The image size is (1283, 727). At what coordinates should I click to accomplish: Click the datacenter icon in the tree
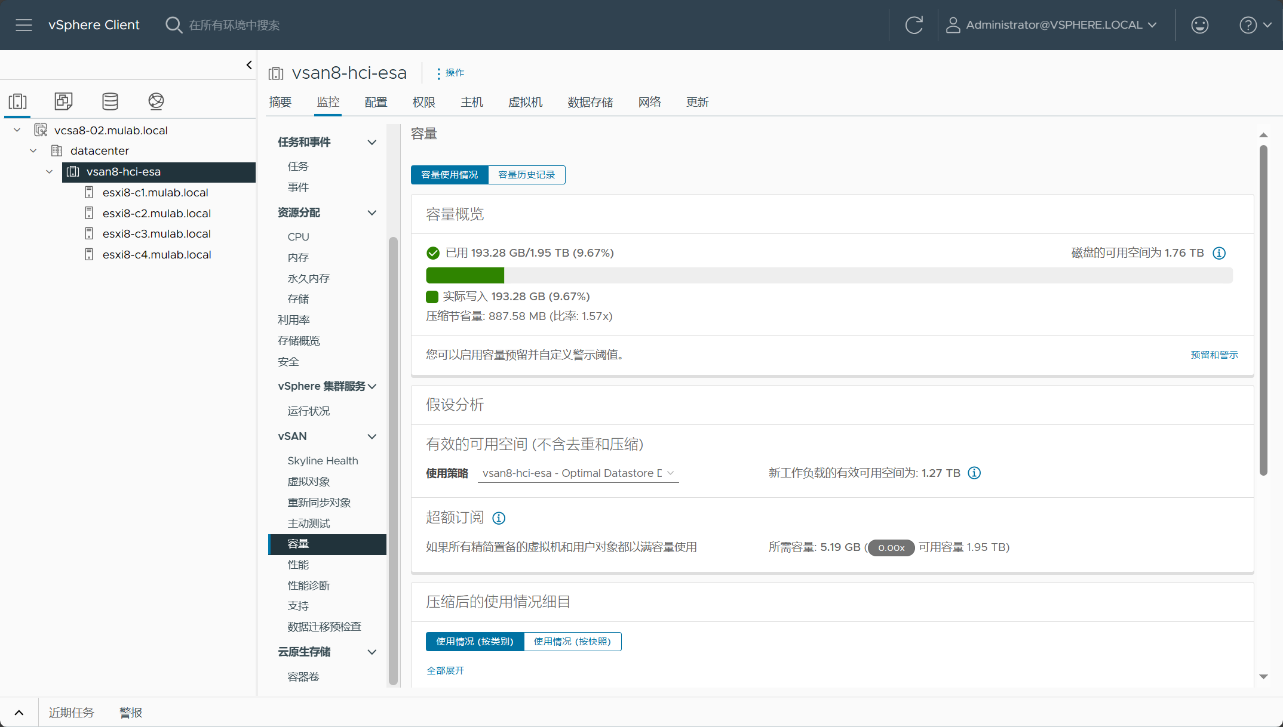[x=57, y=150]
